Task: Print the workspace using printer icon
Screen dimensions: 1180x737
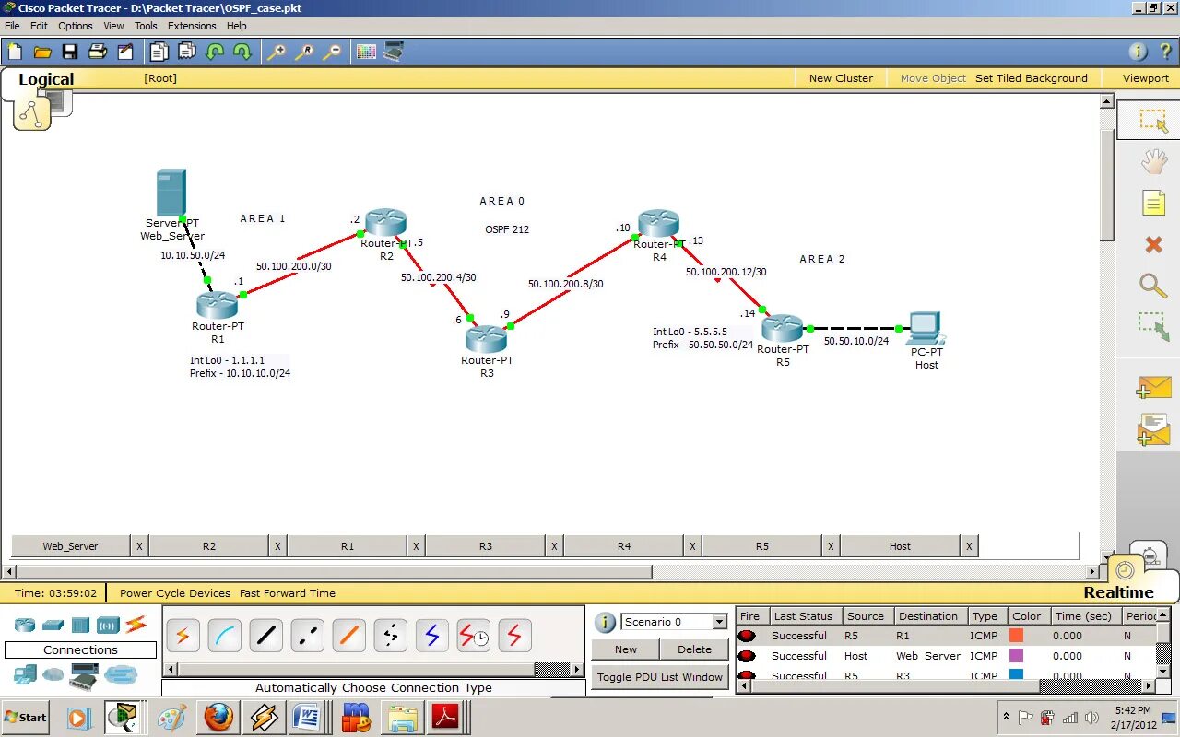Action: (98, 52)
